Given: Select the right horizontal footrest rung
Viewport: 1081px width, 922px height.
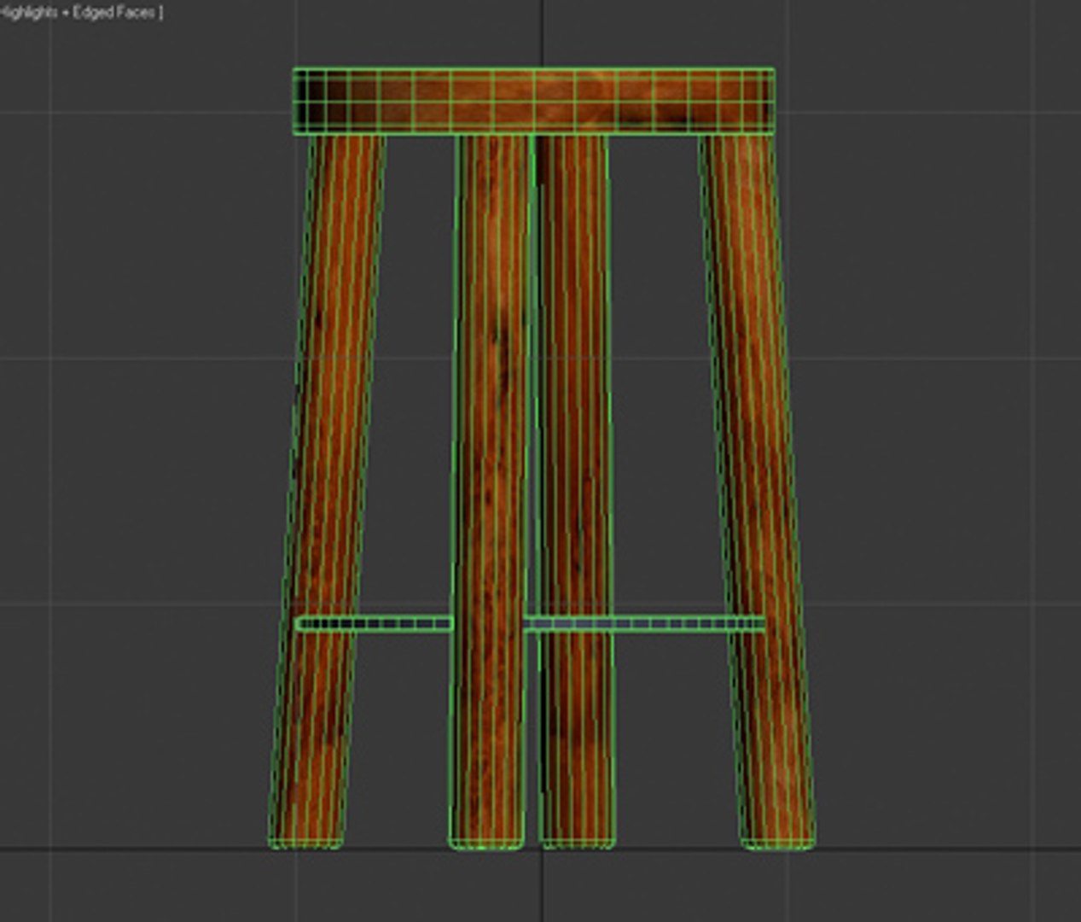Looking at the screenshot, I should (x=644, y=624).
